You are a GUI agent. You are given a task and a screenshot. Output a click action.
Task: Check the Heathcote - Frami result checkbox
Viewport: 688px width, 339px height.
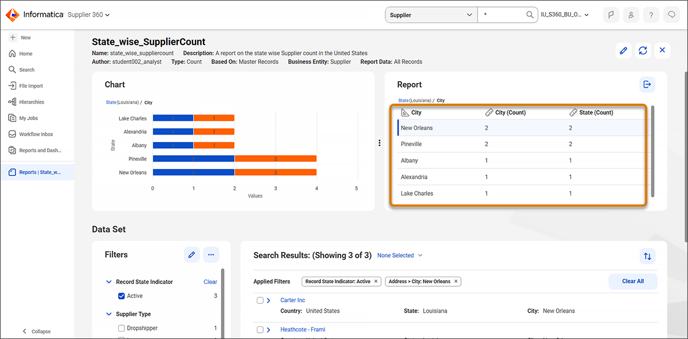click(260, 329)
